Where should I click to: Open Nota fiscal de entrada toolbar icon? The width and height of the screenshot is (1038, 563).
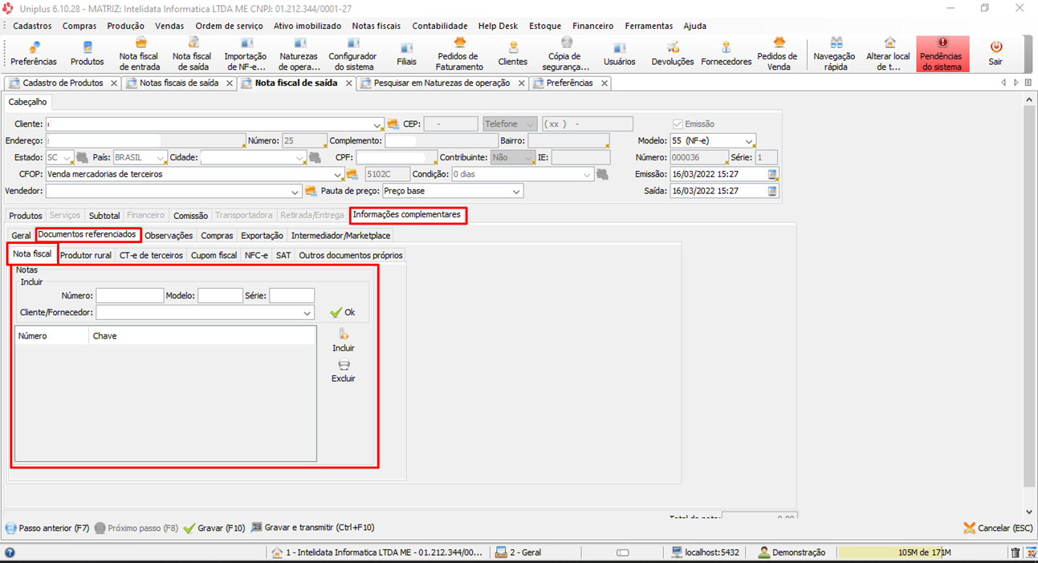(140, 54)
